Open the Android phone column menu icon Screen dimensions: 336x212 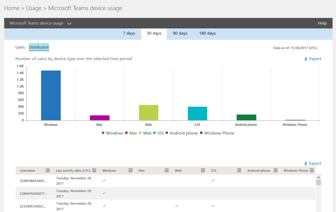point(275,170)
